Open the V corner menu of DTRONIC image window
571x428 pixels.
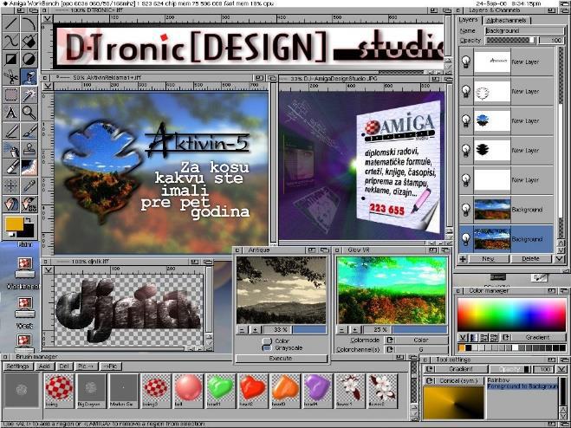pyautogui.click(x=48, y=18)
